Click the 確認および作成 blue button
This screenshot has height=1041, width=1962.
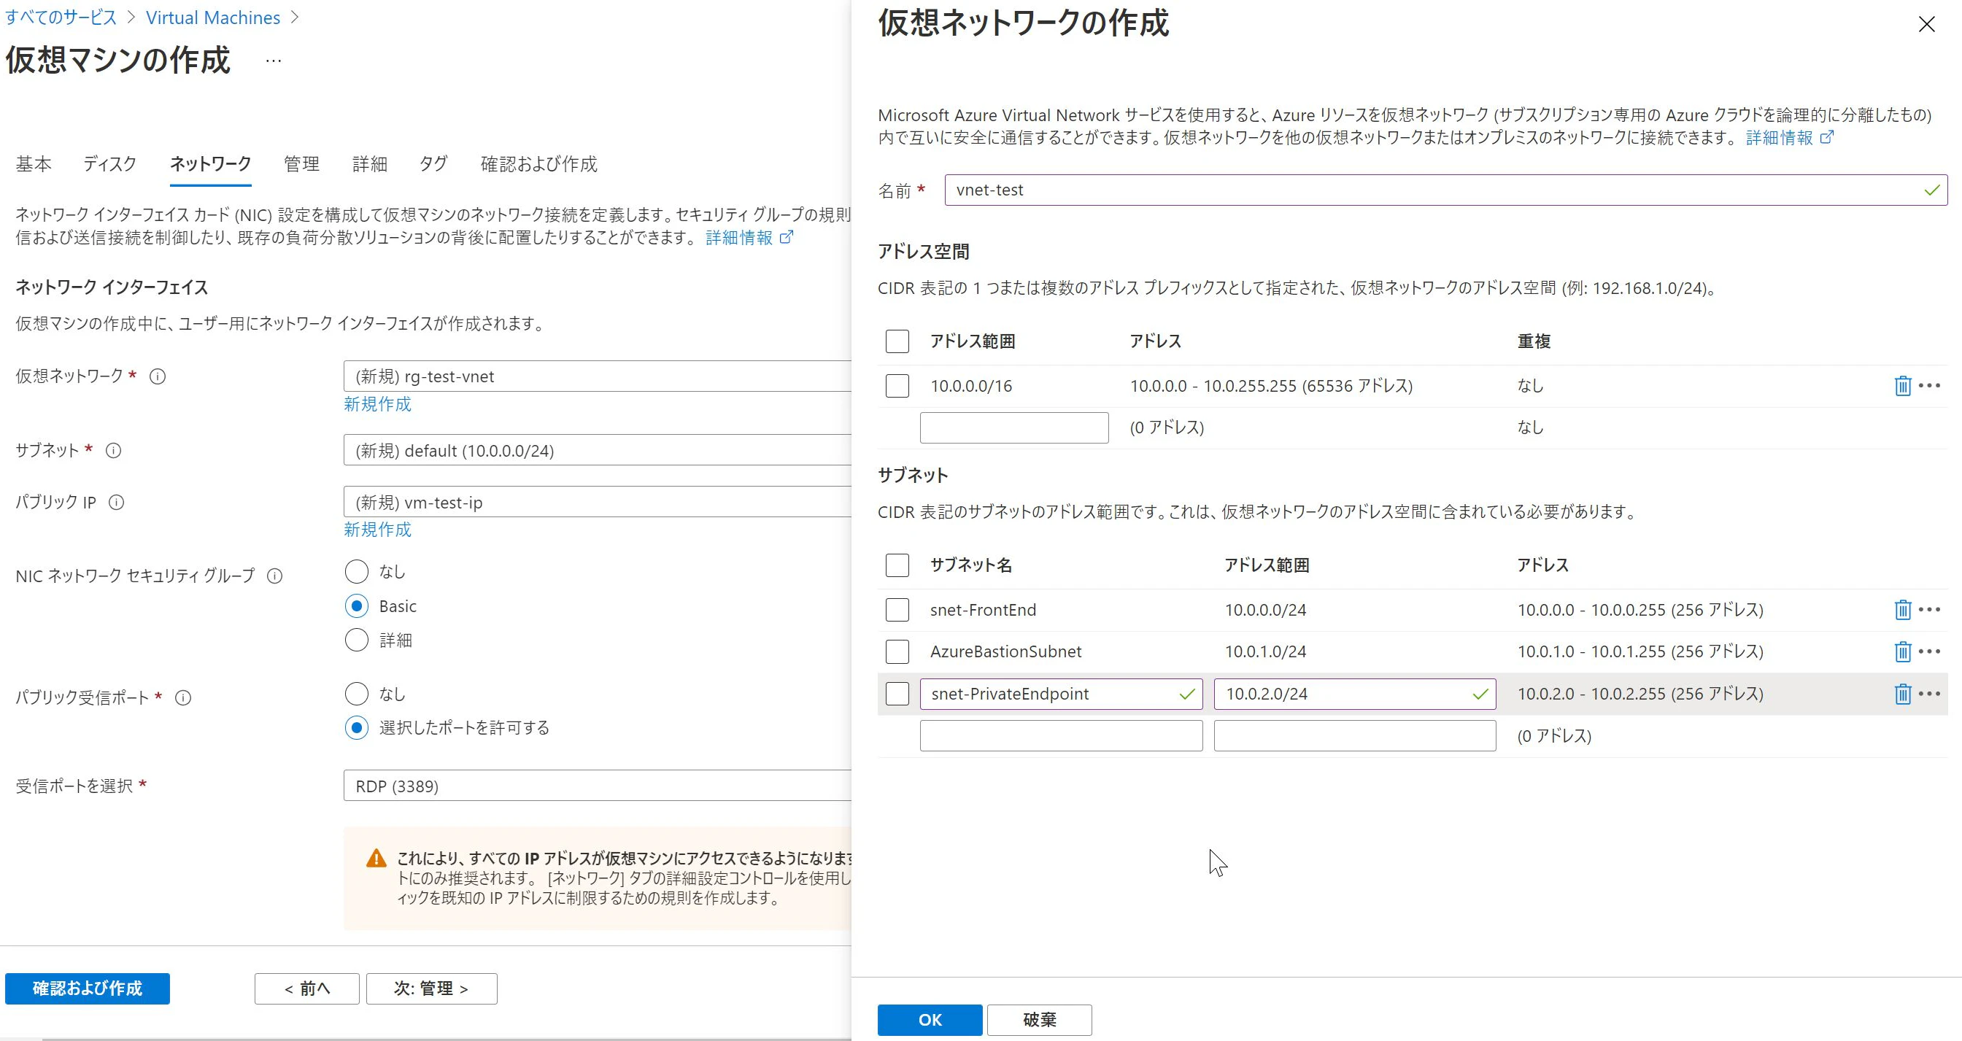[x=88, y=988]
